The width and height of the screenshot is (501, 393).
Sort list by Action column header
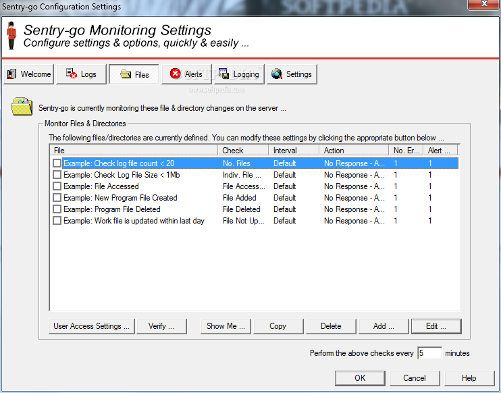354,151
